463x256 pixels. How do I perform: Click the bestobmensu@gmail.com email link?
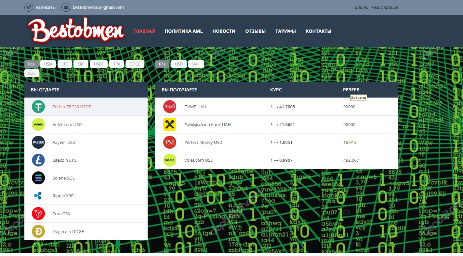pos(98,7)
